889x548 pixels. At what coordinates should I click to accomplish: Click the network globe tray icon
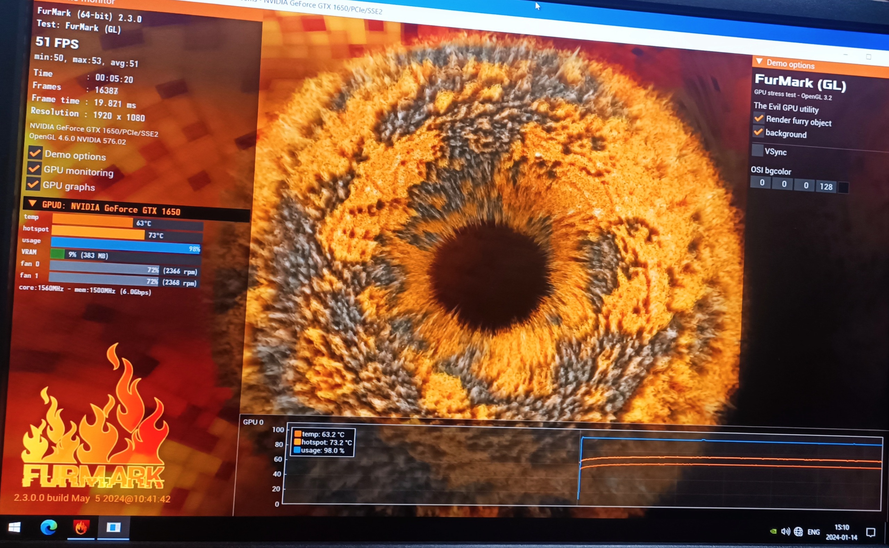click(798, 532)
